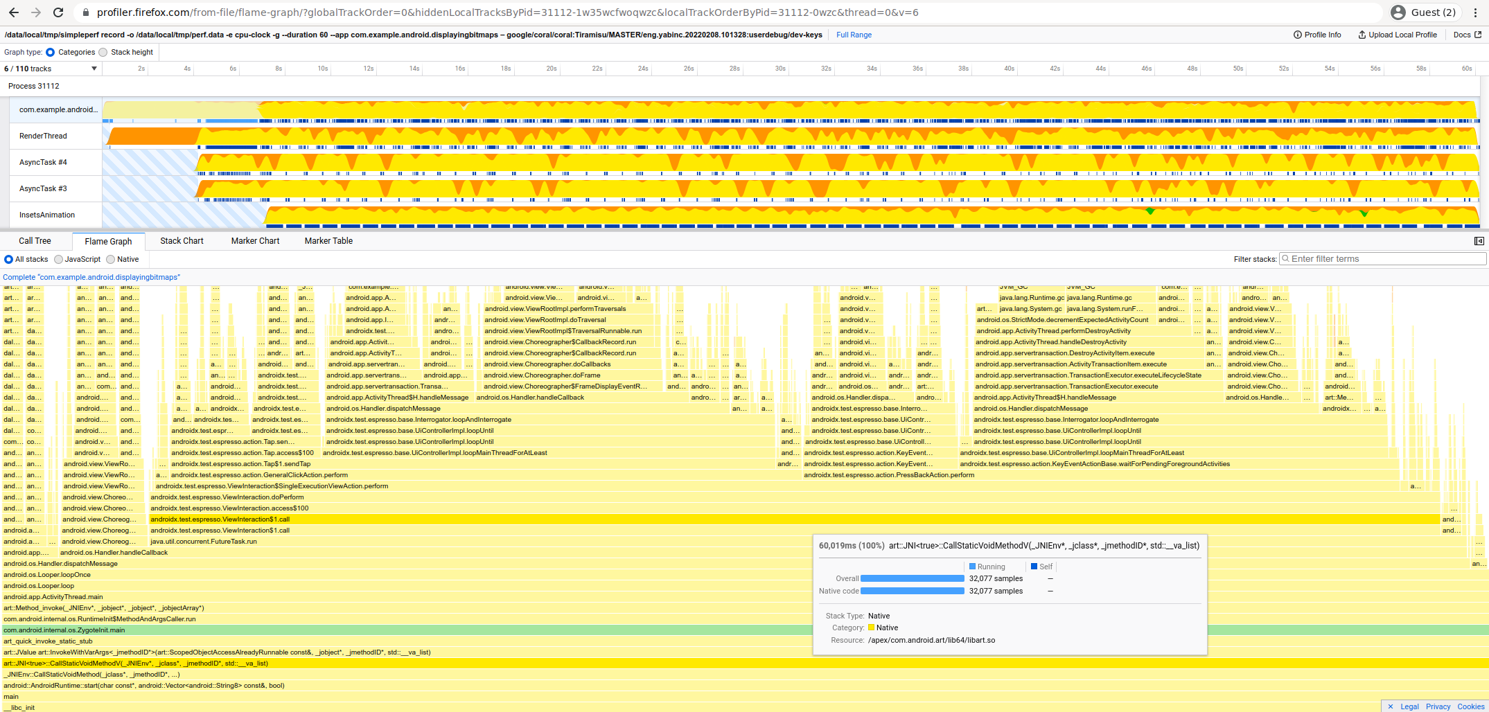The width and height of the screenshot is (1489, 712).
Task: Open the 6 / 110 tracks dropdown
Action: click(x=51, y=69)
